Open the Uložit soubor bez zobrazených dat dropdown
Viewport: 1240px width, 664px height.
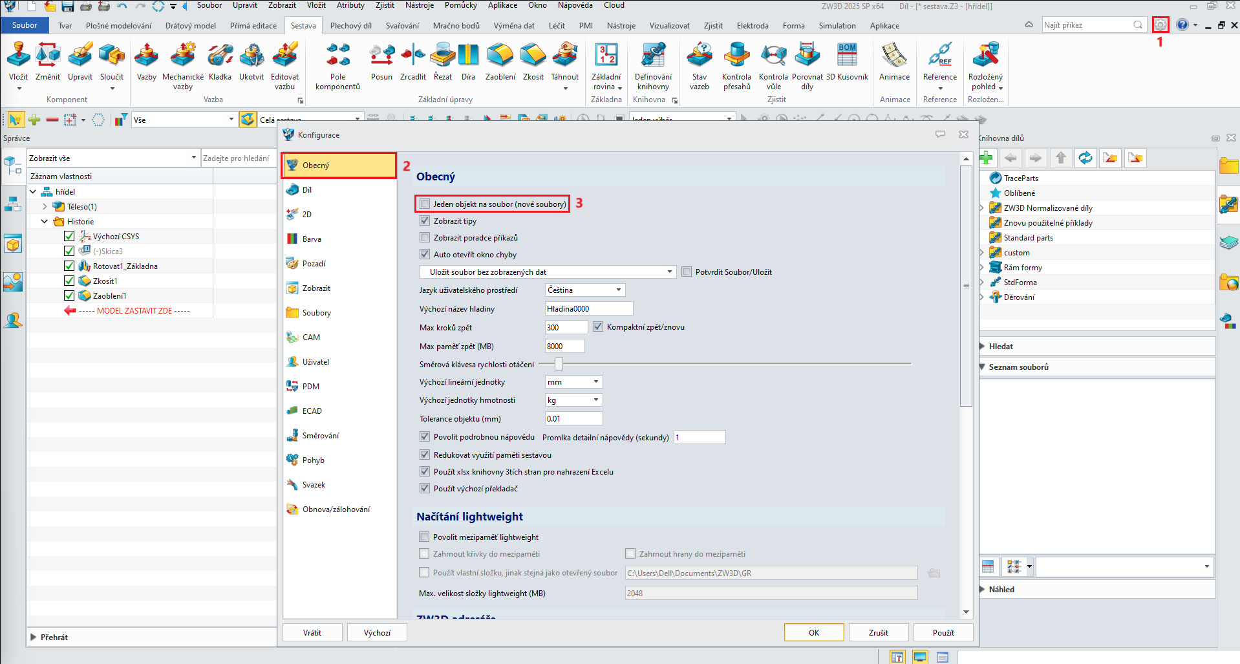pos(548,272)
